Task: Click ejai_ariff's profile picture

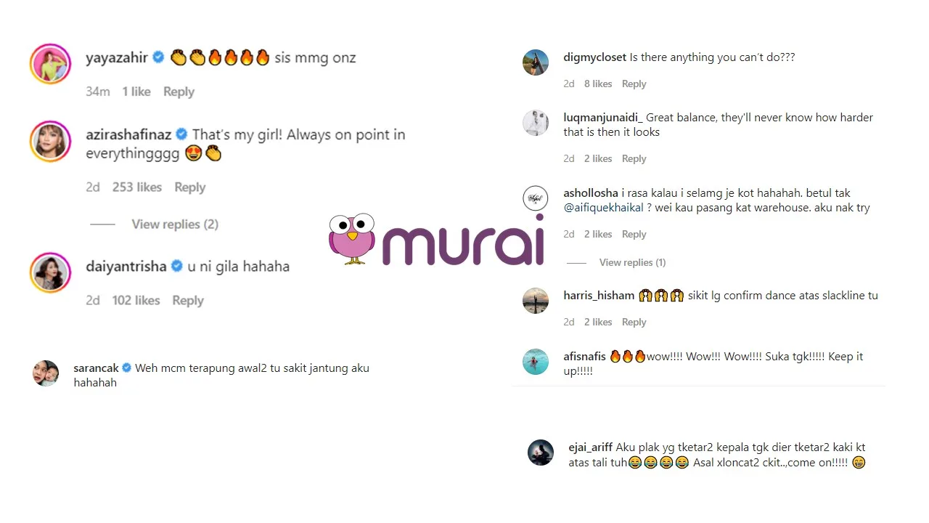Action: [x=541, y=453]
